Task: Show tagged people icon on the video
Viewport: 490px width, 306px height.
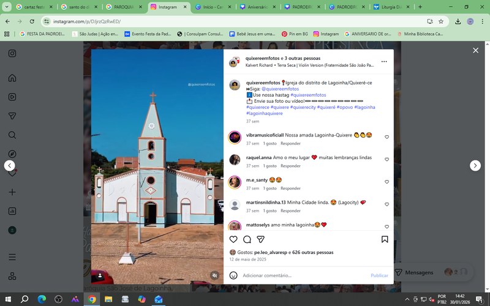Action: (x=100, y=275)
